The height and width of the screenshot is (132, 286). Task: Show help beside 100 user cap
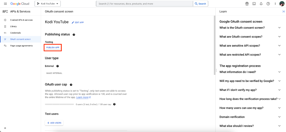pyautogui.click(x=114, y=104)
